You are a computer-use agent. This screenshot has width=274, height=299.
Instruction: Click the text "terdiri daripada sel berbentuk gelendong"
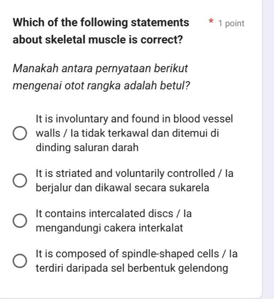pyautogui.click(x=133, y=269)
